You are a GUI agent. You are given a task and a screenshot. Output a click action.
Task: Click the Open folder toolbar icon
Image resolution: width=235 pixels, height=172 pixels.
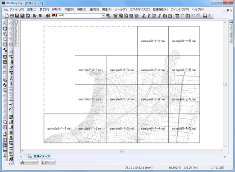coord(12,15)
